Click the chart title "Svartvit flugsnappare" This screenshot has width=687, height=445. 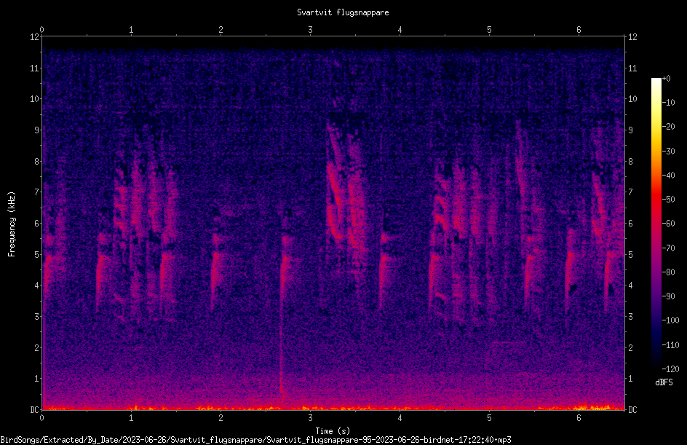pyautogui.click(x=343, y=12)
